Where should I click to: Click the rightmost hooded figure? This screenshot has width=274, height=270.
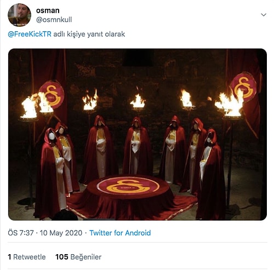point(211,174)
